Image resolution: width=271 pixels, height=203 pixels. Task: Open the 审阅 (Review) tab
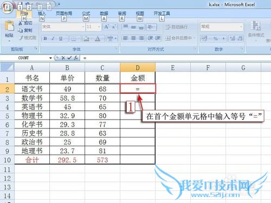pos(122,14)
